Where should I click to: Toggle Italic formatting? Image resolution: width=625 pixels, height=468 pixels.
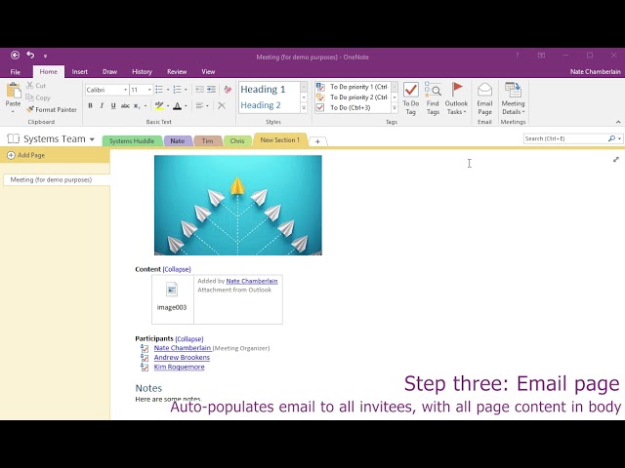102,106
